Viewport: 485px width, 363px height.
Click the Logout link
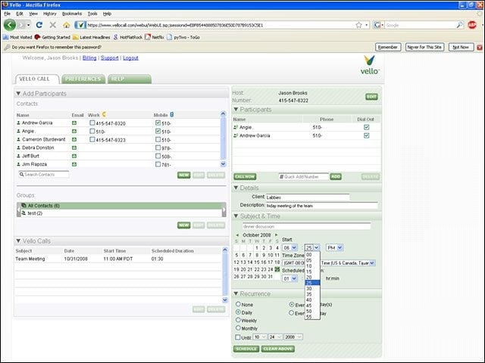[130, 57]
